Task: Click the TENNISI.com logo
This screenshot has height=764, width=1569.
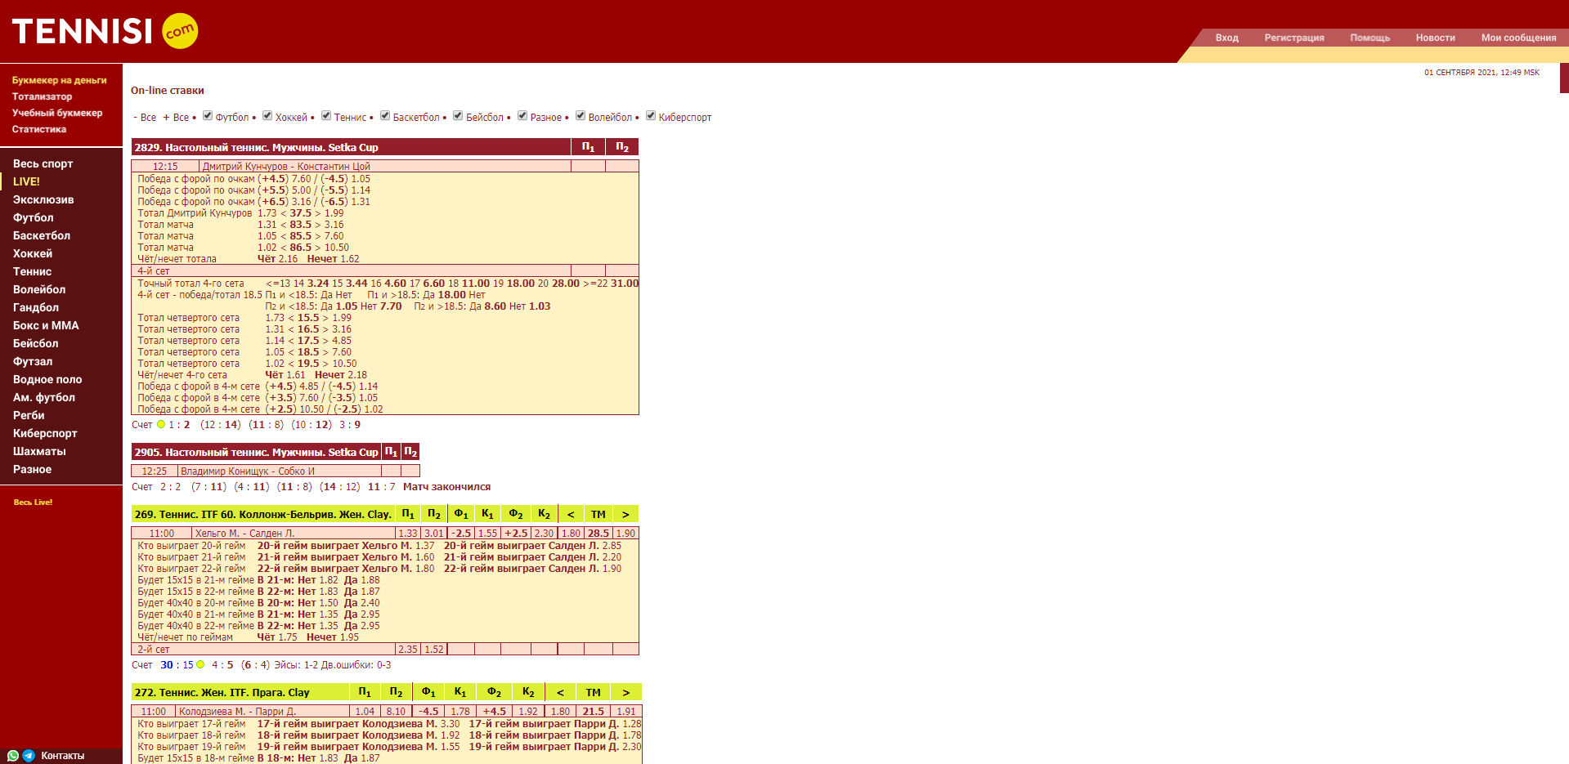Action: pos(105,31)
